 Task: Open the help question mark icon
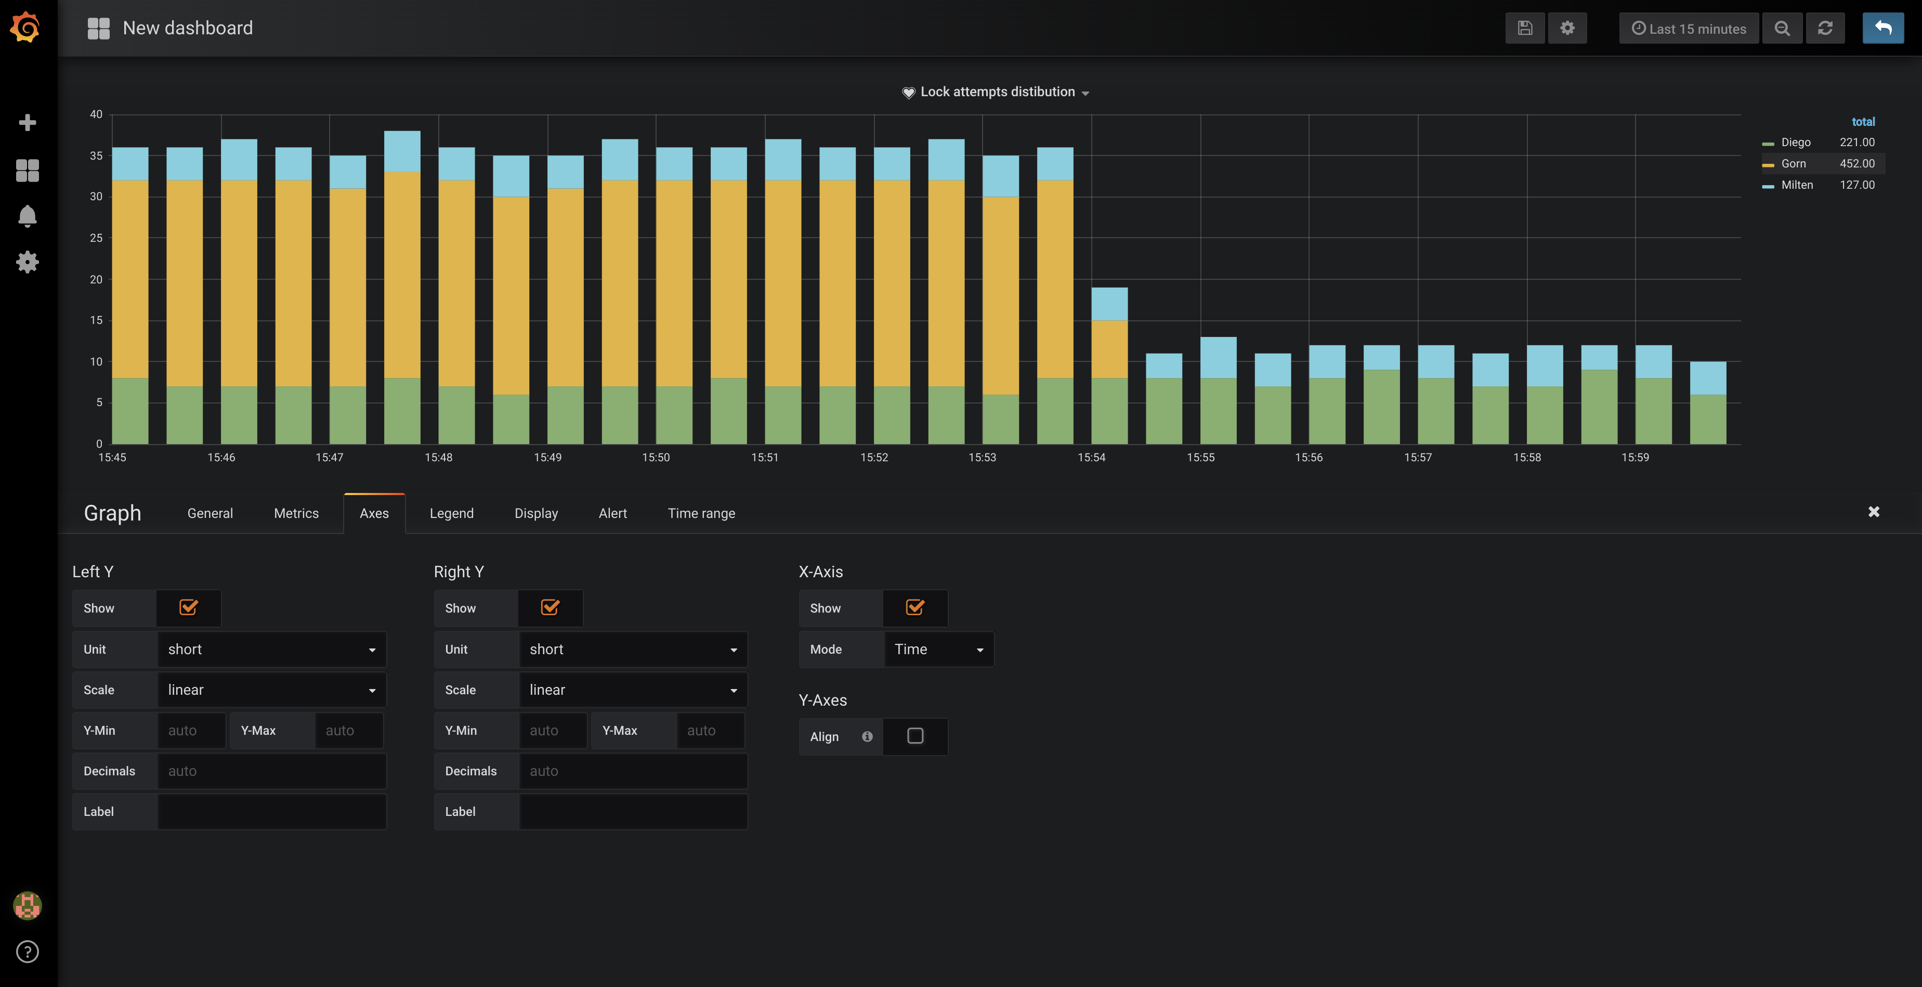[x=28, y=951]
